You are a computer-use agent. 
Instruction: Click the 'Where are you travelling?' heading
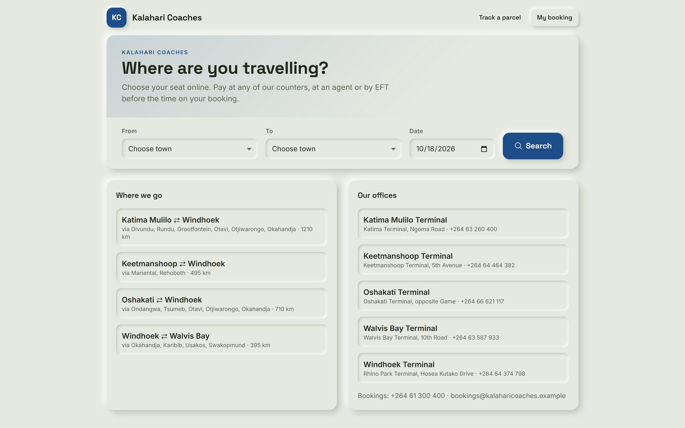point(225,68)
